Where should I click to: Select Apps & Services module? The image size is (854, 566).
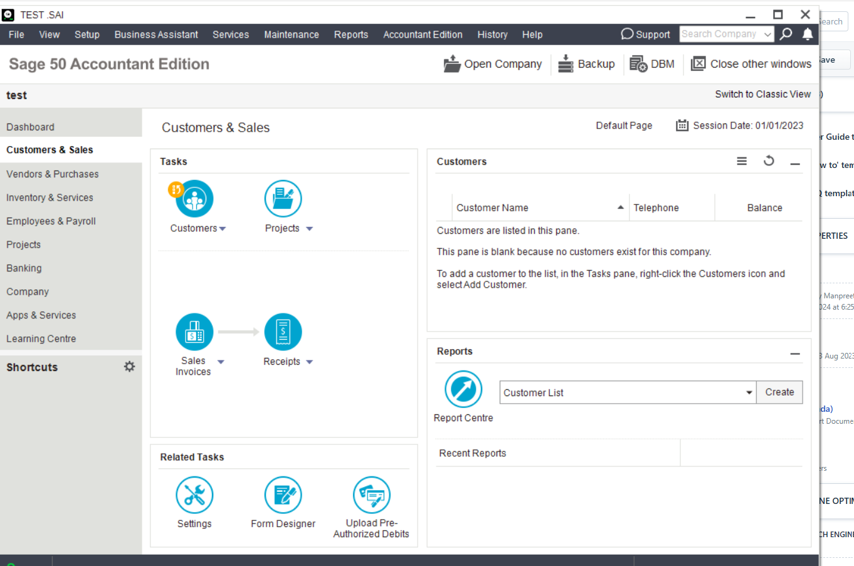(71, 315)
